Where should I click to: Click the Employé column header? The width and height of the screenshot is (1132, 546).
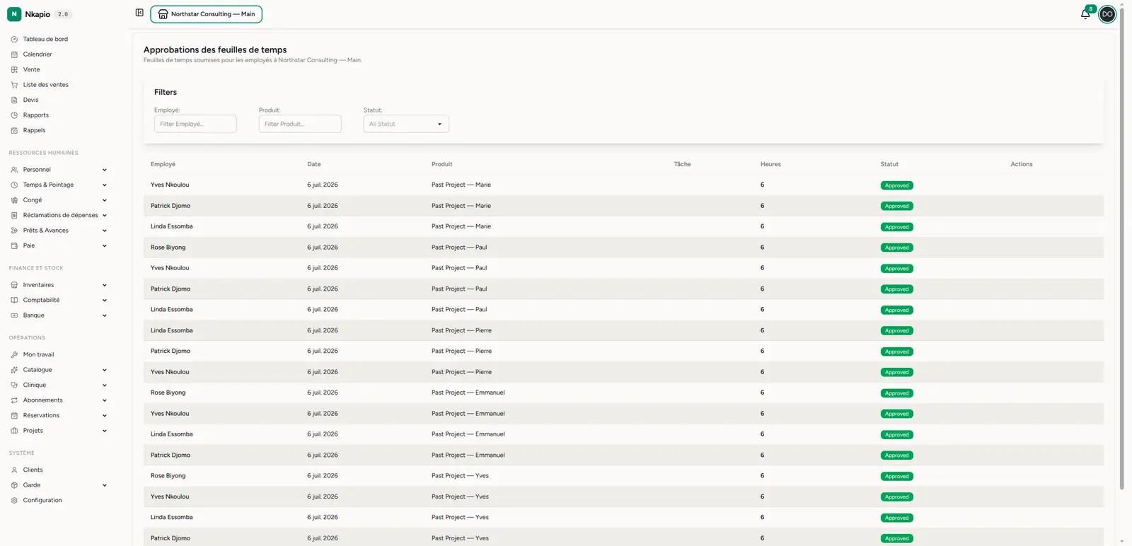pyautogui.click(x=163, y=164)
